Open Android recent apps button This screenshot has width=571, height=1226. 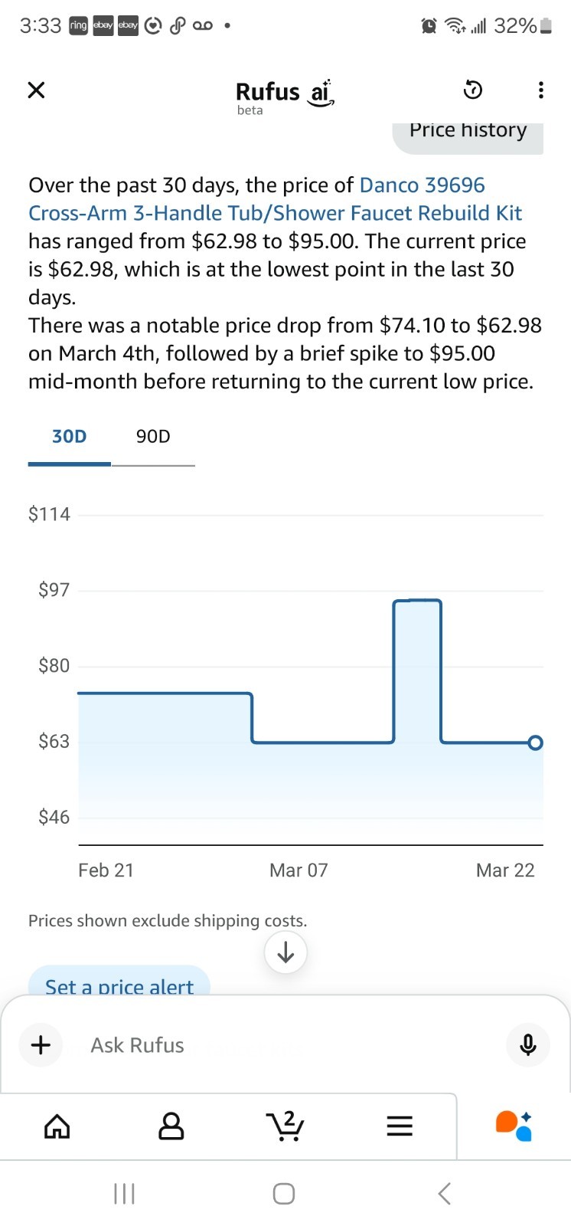(x=124, y=1193)
